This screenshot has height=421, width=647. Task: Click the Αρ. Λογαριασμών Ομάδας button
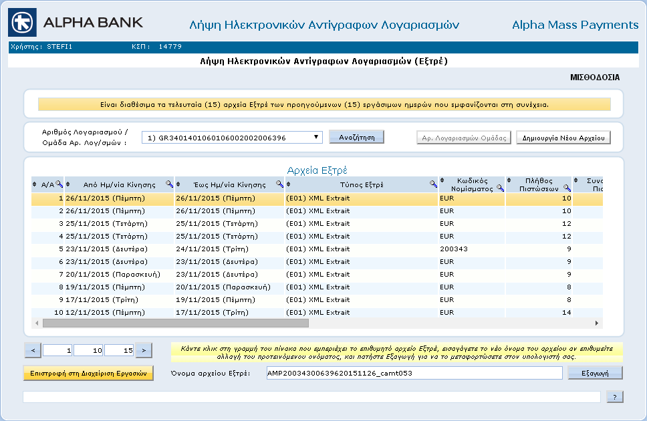tap(464, 138)
